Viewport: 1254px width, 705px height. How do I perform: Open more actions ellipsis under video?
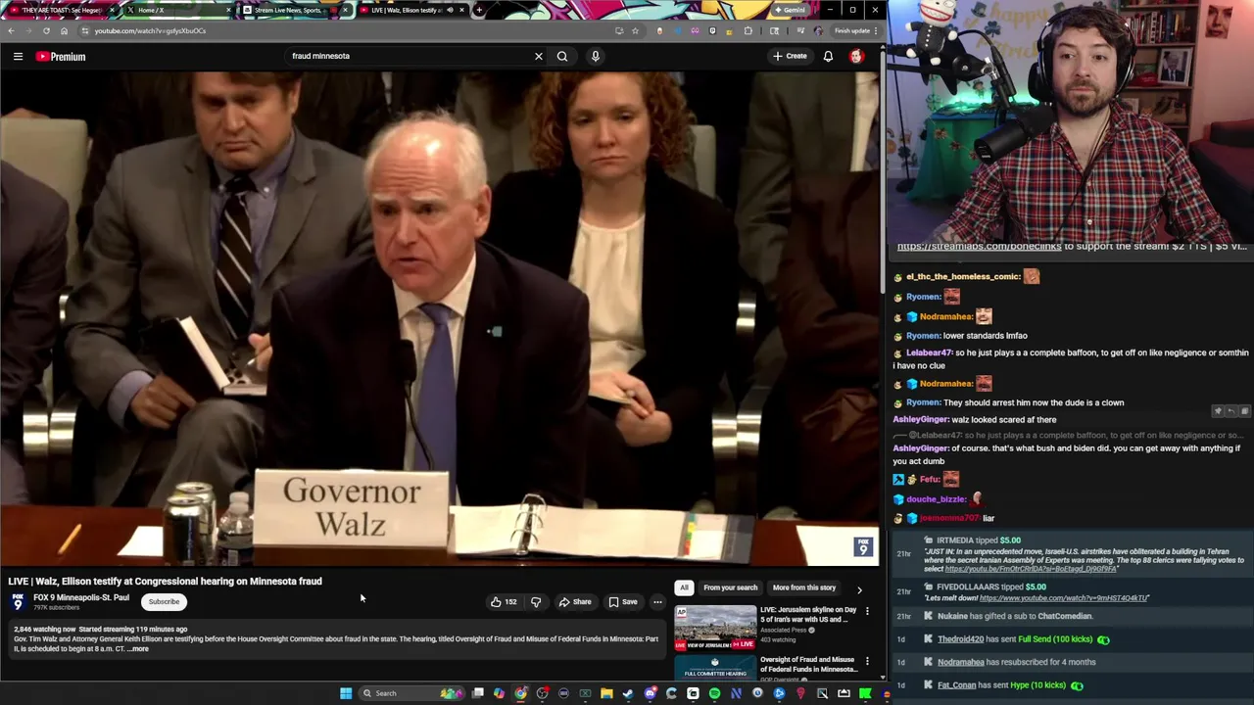pyautogui.click(x=657, y=602)
